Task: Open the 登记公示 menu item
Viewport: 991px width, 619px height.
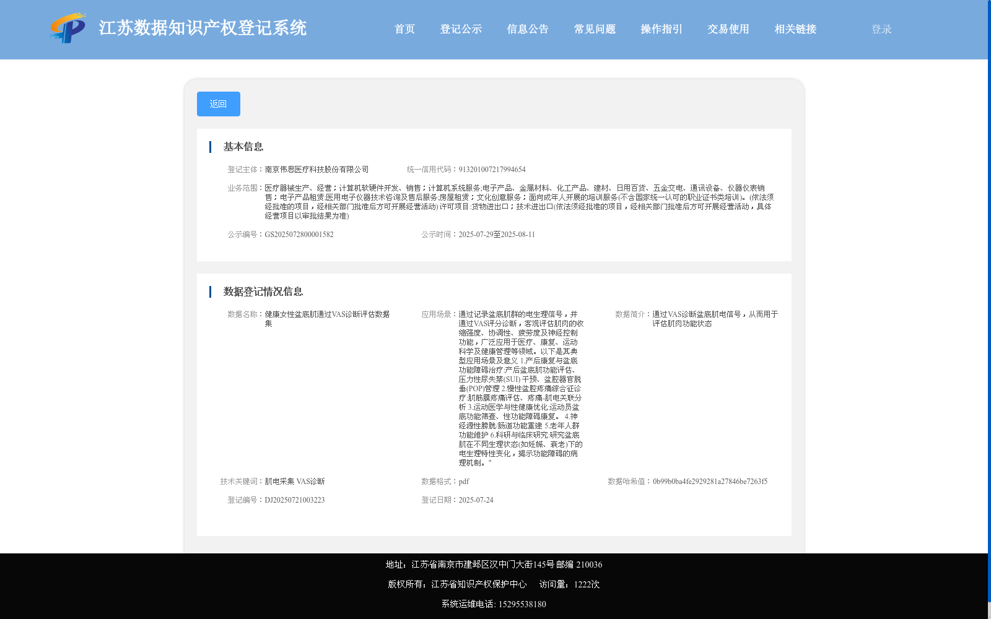Action: 461,29
